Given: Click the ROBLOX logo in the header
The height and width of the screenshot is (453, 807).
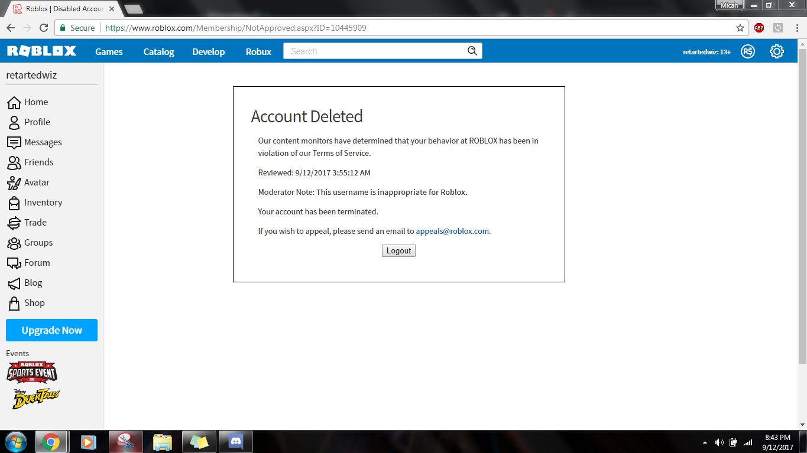Looking at the screenshot, I should tap(41, 51).
